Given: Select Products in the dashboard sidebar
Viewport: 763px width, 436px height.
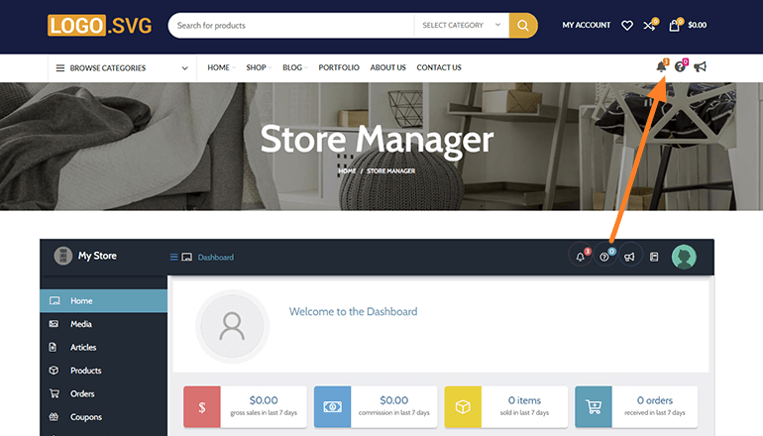Looking at the screenshot, I should click(x=85, y=371).
